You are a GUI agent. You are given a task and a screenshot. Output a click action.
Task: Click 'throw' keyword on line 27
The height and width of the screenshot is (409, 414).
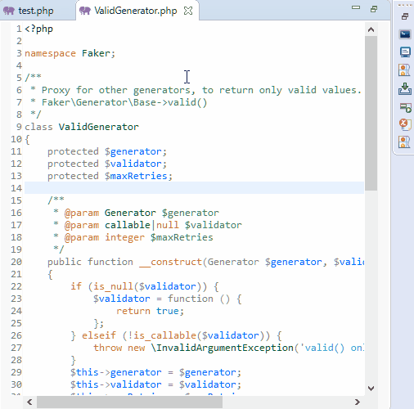[x=107, y=348]
